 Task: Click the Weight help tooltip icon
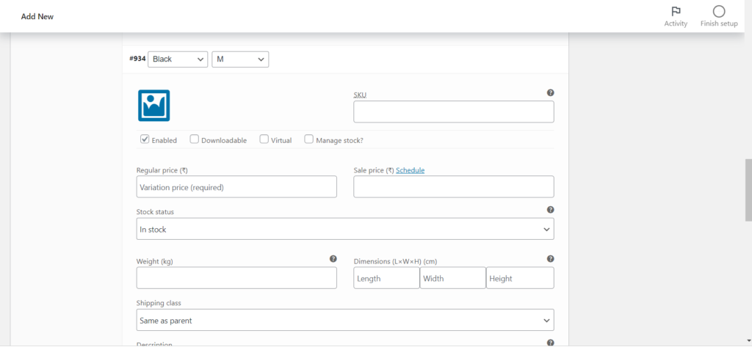click(x=333, y=259)
